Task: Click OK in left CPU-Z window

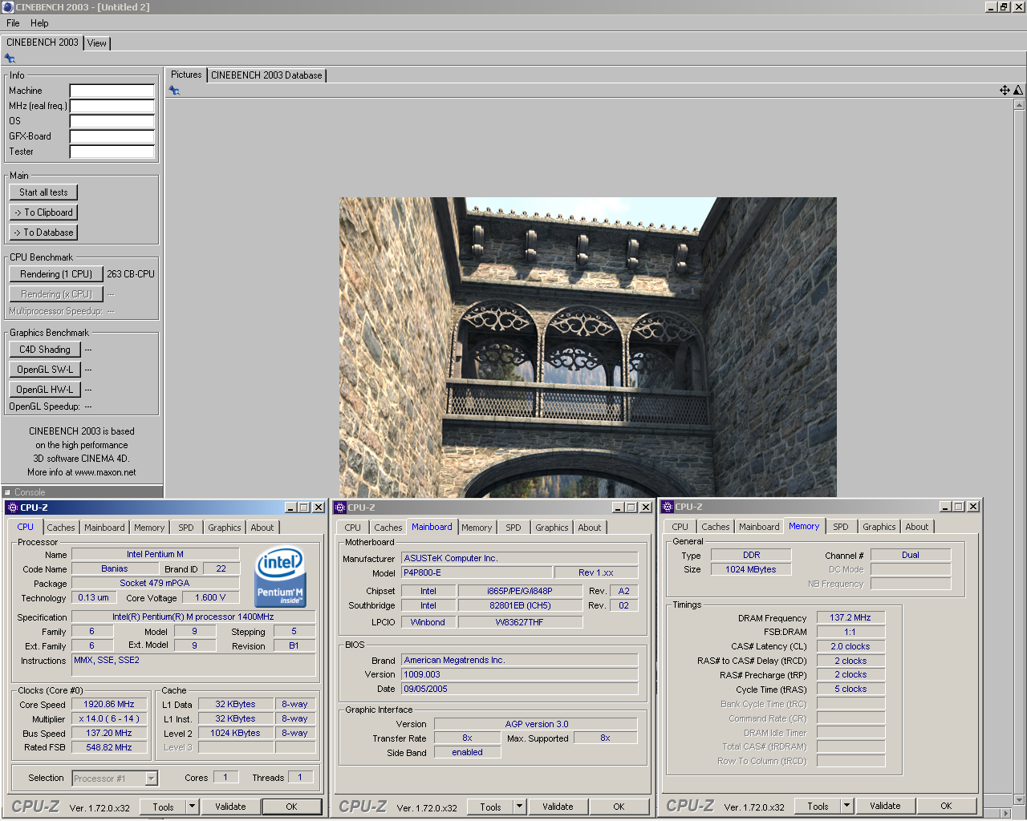Action: pyautogui.click(x=292, y=807)
